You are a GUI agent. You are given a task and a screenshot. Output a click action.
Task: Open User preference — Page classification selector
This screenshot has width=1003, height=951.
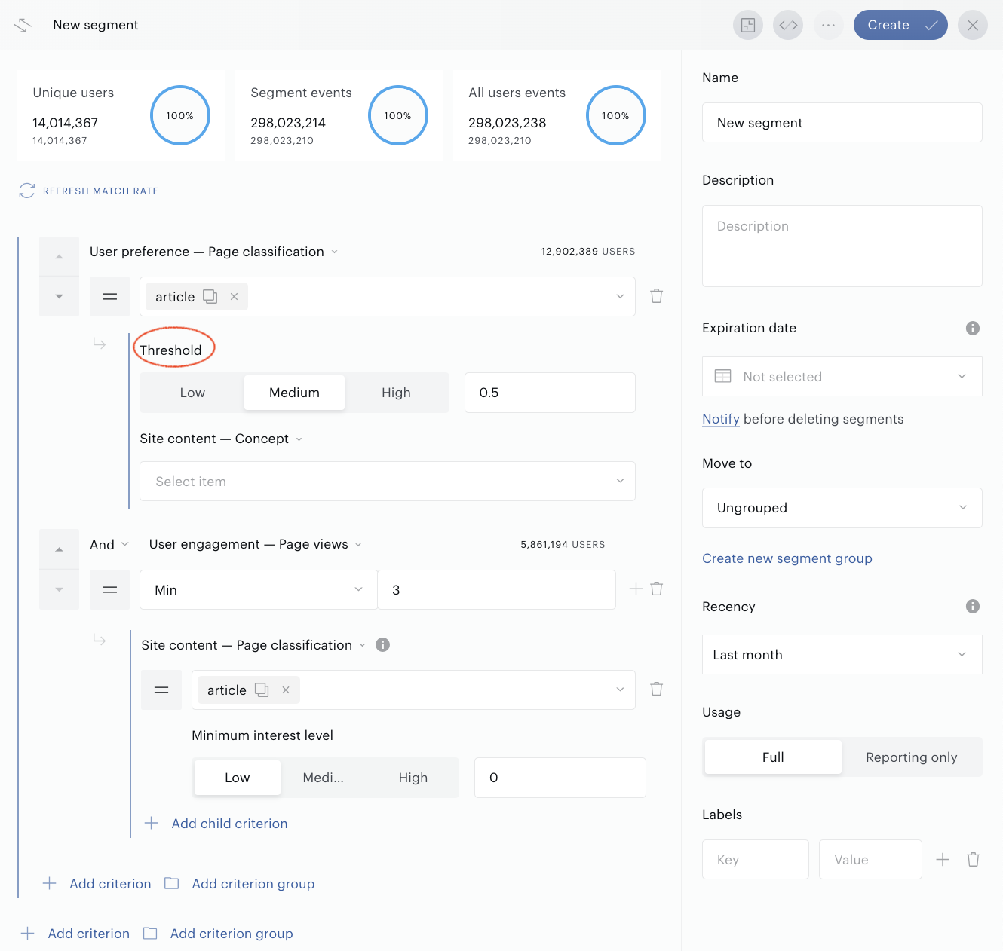pyautogui.click(x=213, y=252)
